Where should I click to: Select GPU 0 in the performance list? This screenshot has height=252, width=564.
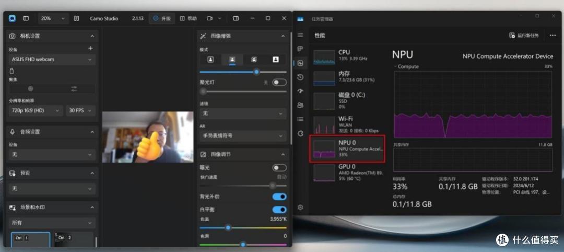(x=347, y=173)
